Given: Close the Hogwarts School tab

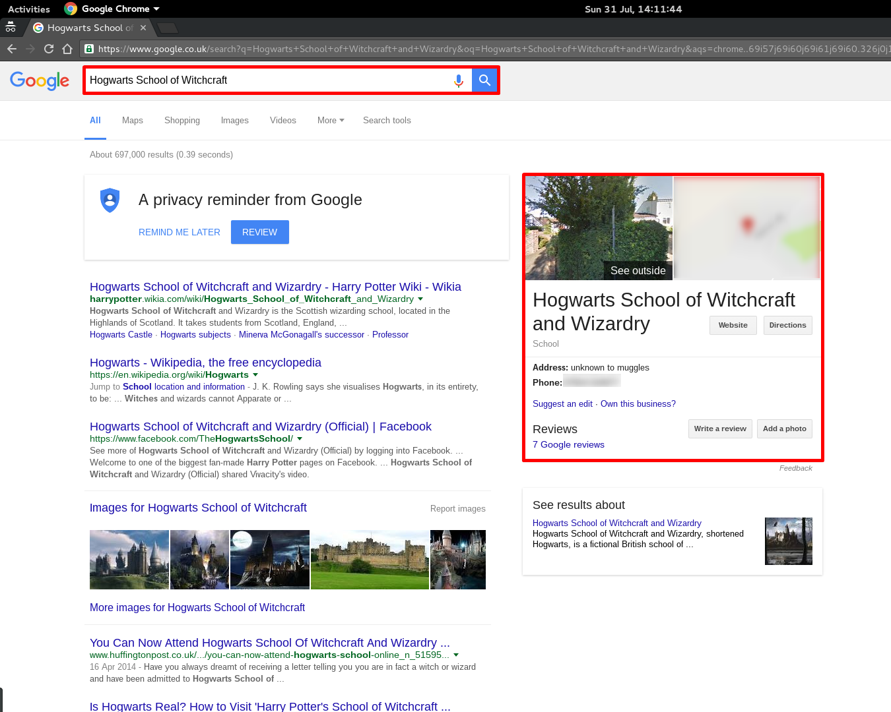Looking at the screenshot, I should click(143, 28).
